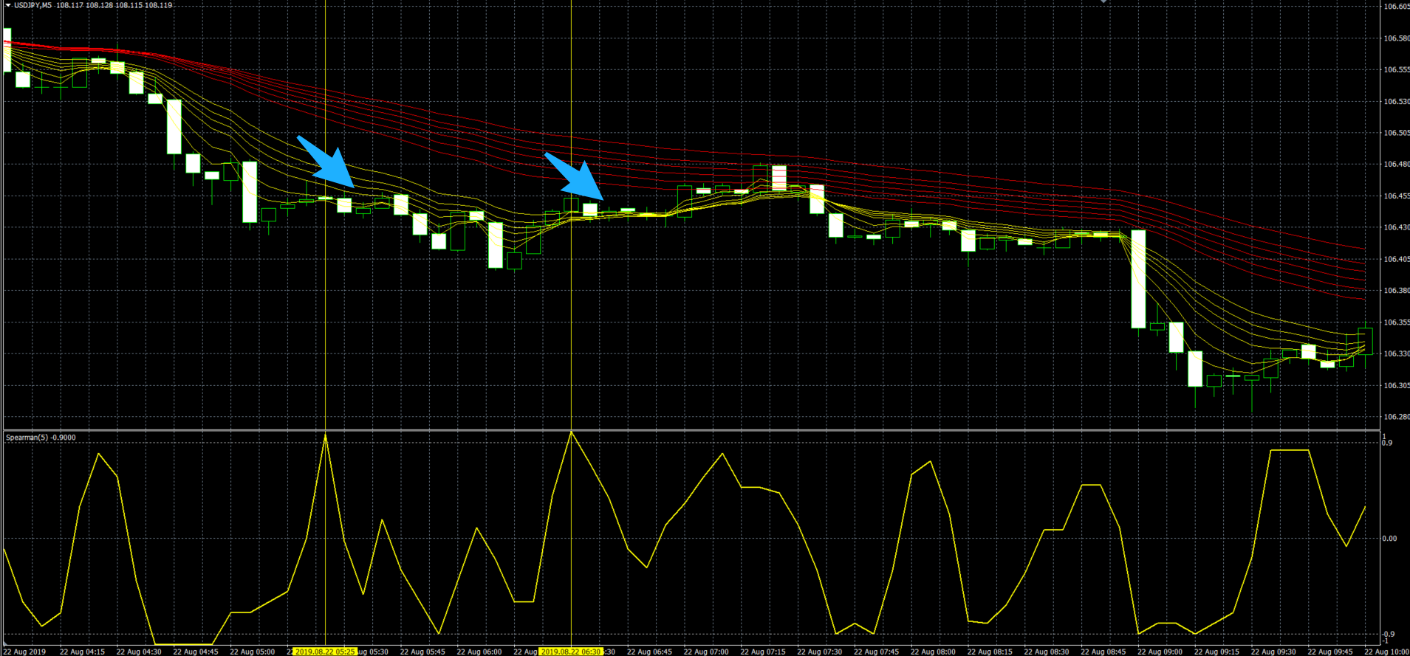Click the yellow 2019.08.22 06:30 time label
Image resolution: width=1410 pixels, height=656 pixels.
click(x=570, y=652)
